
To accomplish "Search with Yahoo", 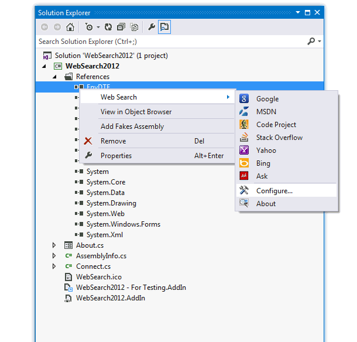I will point(286,150).
